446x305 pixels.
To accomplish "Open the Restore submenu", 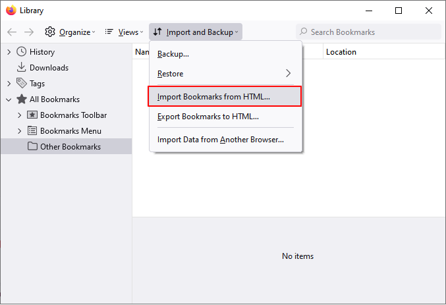I will point(225,74).
